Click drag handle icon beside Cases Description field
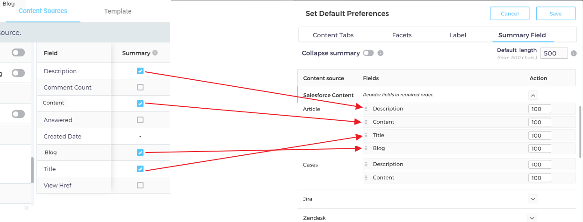 click(366, 164)
